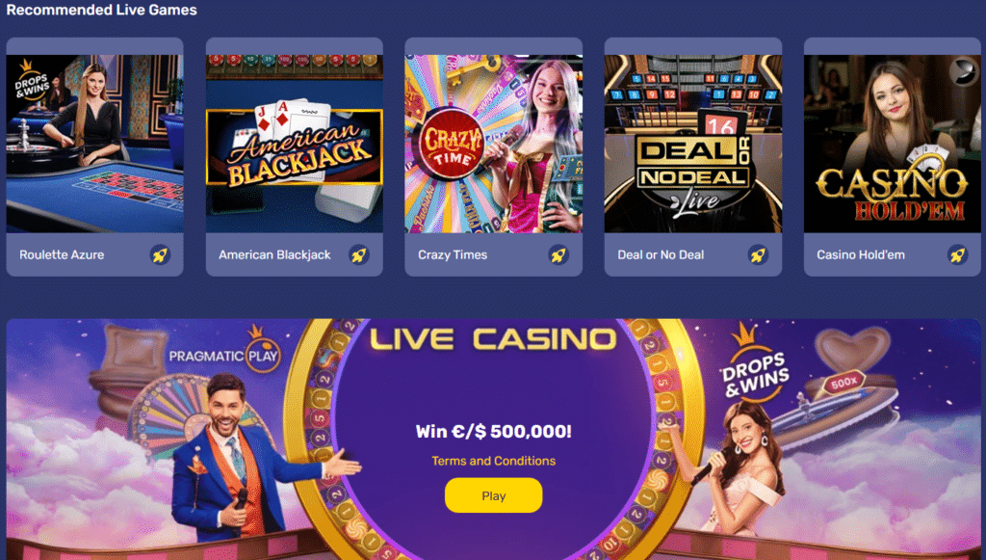Viewport: 986px width, 560px height.
Task: Select the Crazy Time wheel thumbnail
Action: coord(494,144)
